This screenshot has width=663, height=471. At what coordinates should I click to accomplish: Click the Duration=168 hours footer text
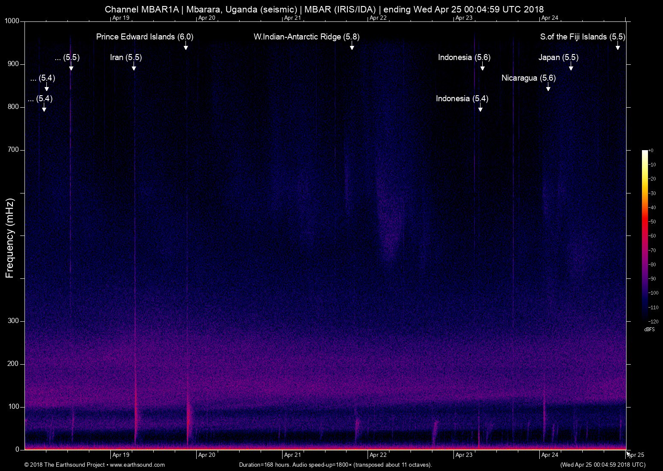pos(335,465)
